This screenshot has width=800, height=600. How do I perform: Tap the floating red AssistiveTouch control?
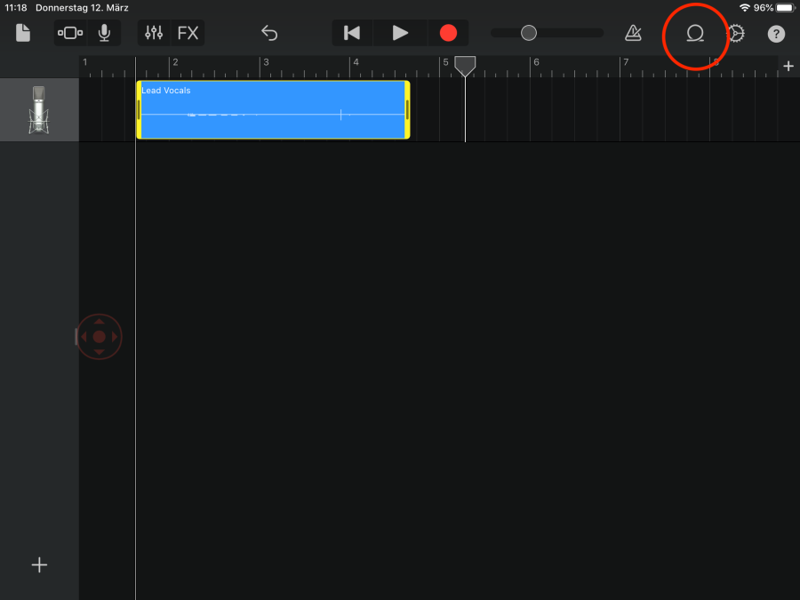[99, 337]
